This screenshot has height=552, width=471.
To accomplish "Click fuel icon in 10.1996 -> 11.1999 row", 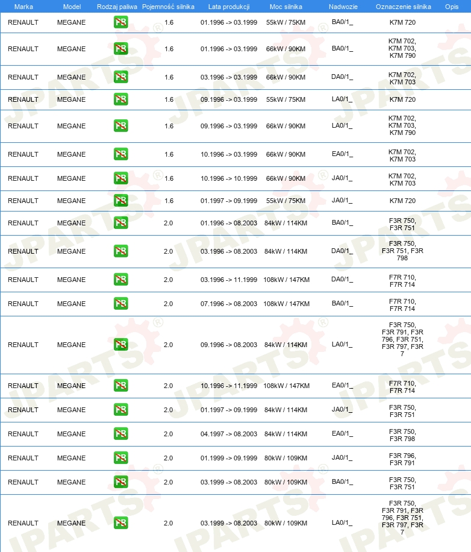I will 120,386.
